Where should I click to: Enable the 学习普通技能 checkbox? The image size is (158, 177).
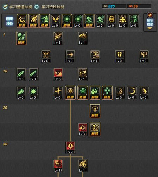(5, 7)
